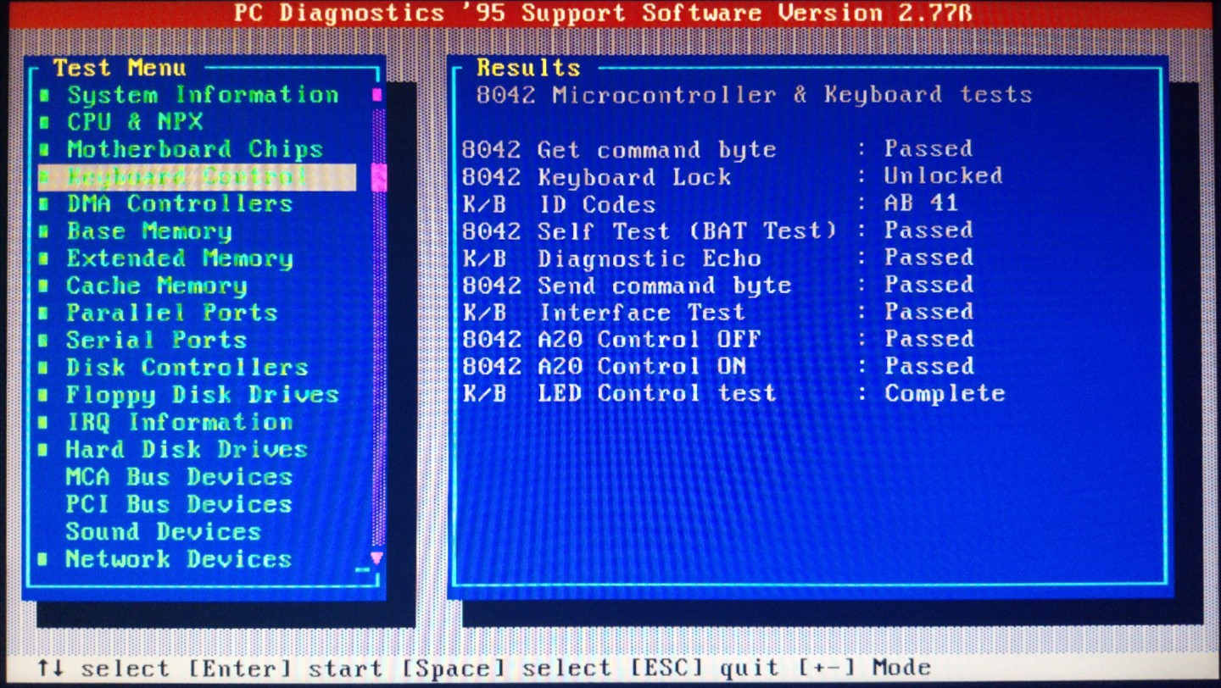
Task: Click the 'K/B Interface Test' label
Action: click(604, 313)
